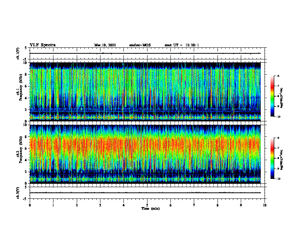This screenshot has height=230, width=298.
Task: Select the ch.2 spectrogram color scale bar
Action: click(x=272, y=158)
